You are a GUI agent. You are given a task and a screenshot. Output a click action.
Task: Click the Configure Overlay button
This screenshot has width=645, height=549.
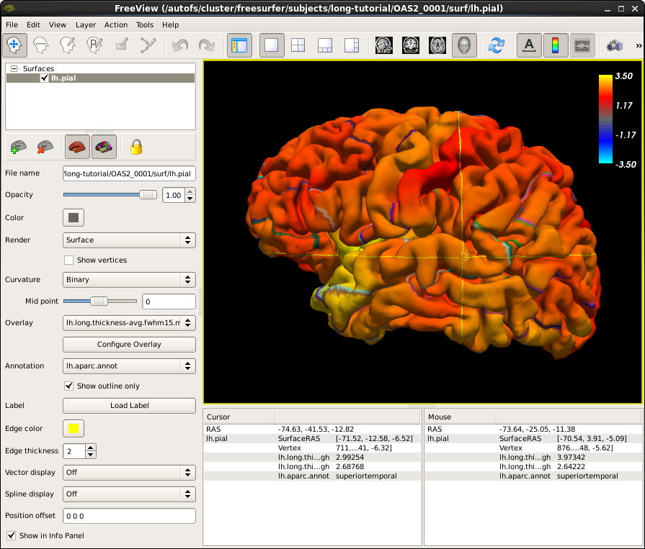[x=129, y=344]
